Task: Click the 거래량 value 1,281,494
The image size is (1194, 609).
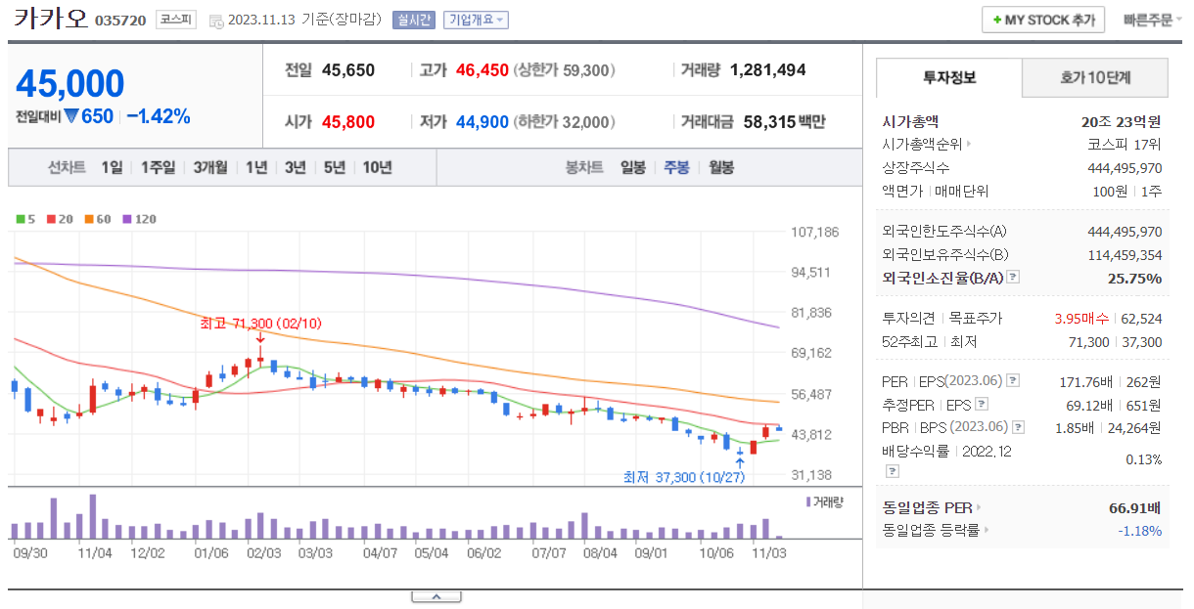Action: (x=768, y=70)
